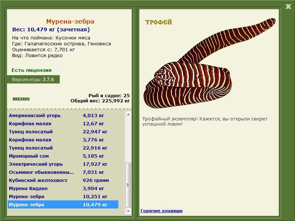Click the zebra moray eel image
The width and height of the screenshot is (295, 221).
coord(209,64)
